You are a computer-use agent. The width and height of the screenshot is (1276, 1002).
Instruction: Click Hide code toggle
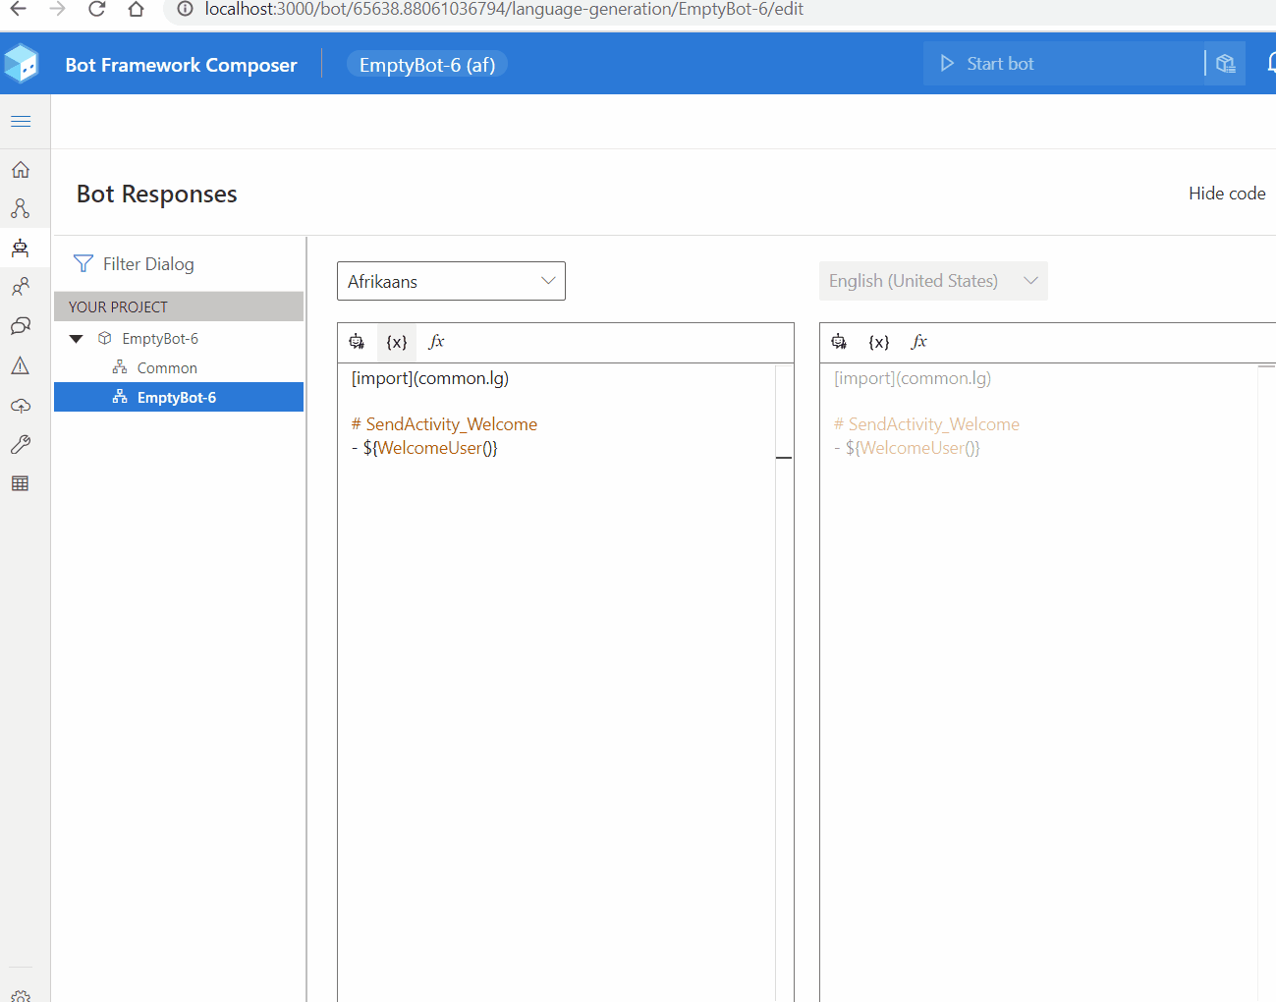pos(1227,194)
